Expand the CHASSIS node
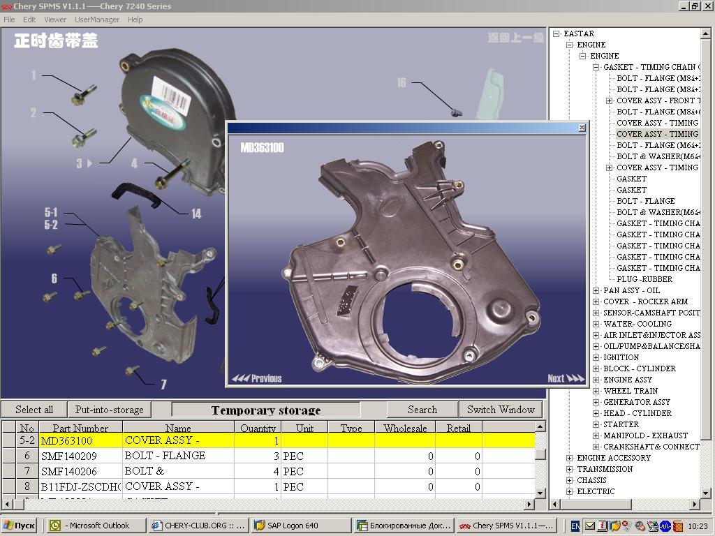The image size is (715, 536). click(x=569, y=480)
